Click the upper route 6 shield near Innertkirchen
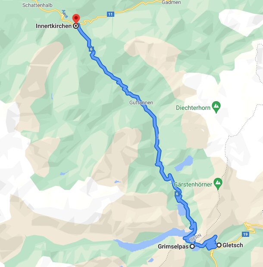 tap(91, 49)
